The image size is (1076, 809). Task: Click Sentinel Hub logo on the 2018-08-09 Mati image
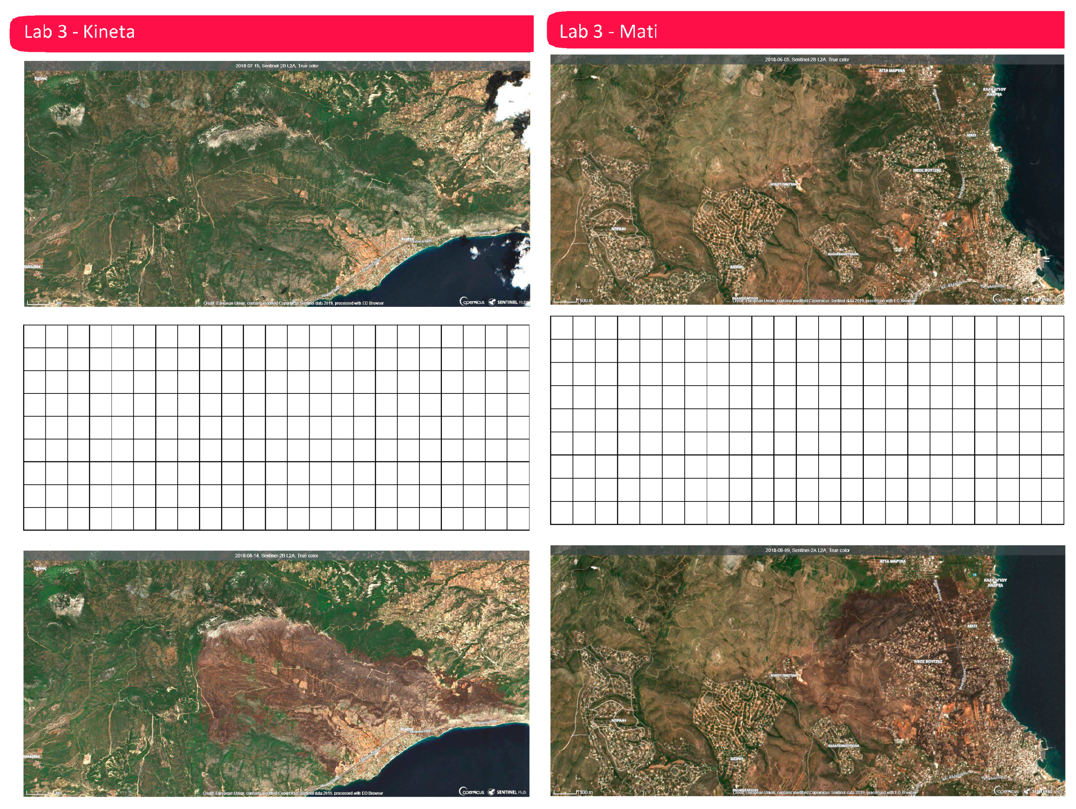pyautogui.click(x=1042, y=791)
